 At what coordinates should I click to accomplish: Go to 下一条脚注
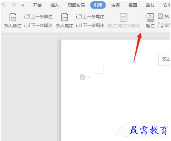point(38,25)
